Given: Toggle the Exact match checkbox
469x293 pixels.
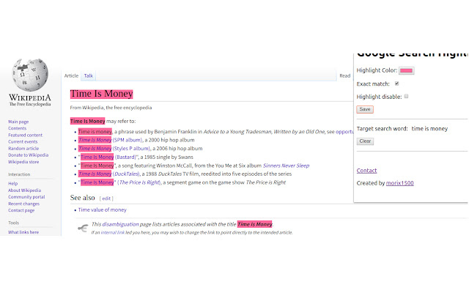Looking at the screenshot, I should pyautogui.click(x=396, y=84).
